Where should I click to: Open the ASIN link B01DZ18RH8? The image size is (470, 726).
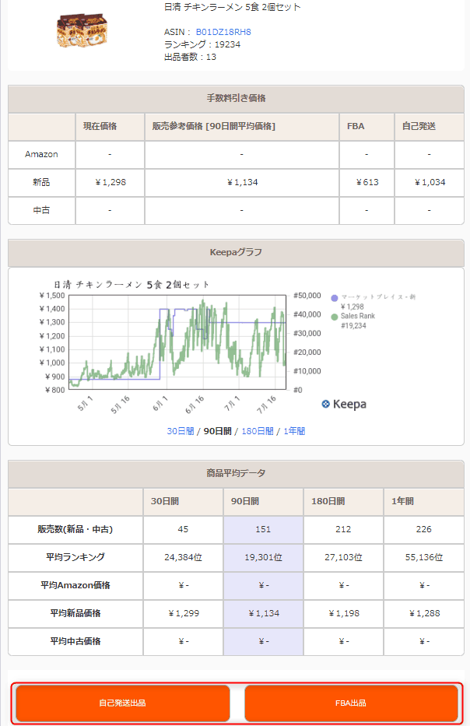pyautogui.click(x=223, y=32)
